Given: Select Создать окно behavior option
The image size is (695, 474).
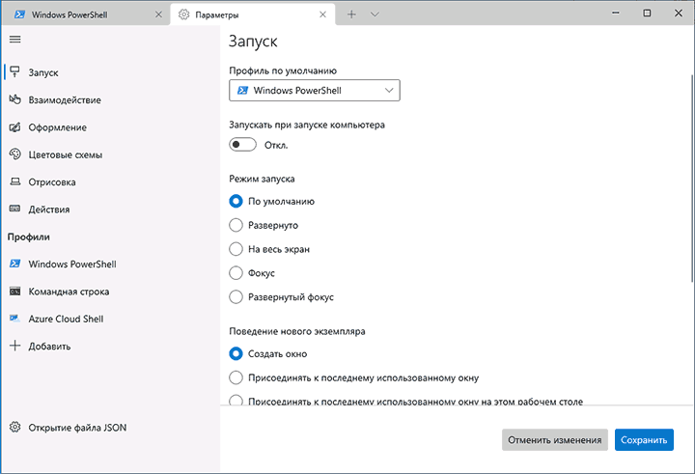Looking at the screenshot, I should coord(268,354).
